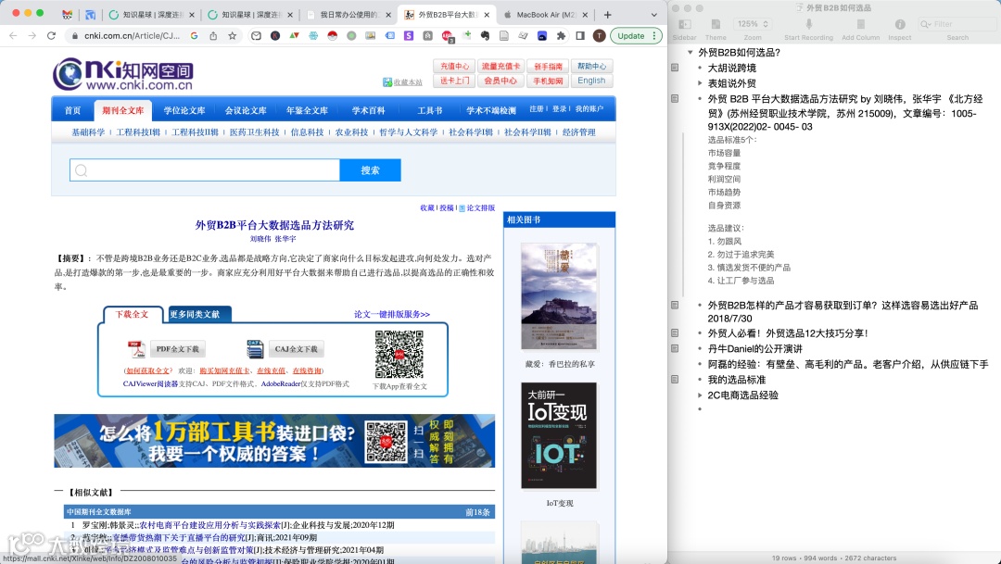Viewport: 1001px width, 564px height.
Task: Open note icon beside 外贸人必看 row
Action: 675,333
